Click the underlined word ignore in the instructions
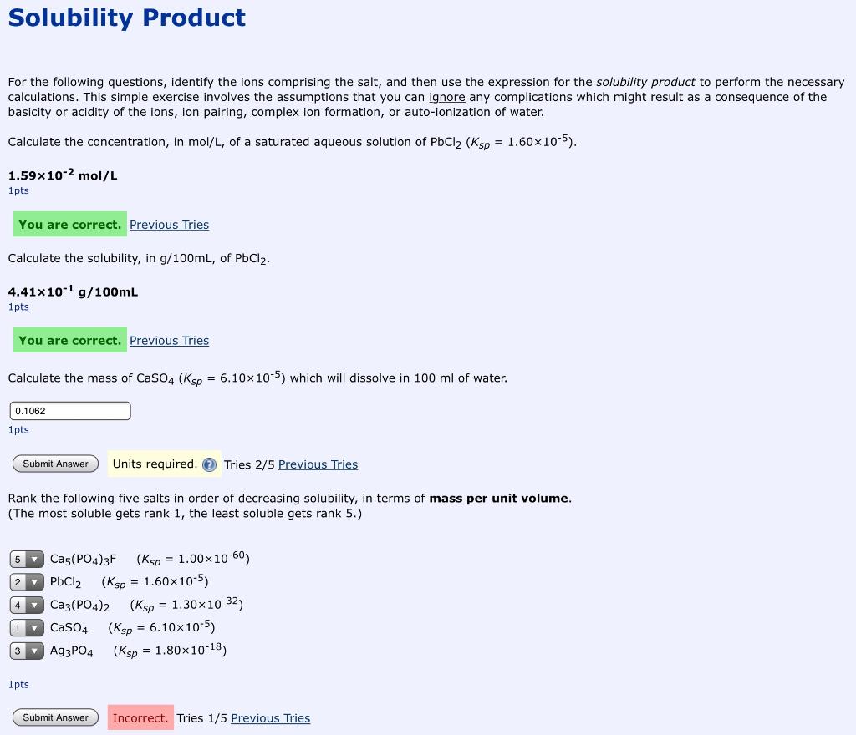 pos(447,97)
